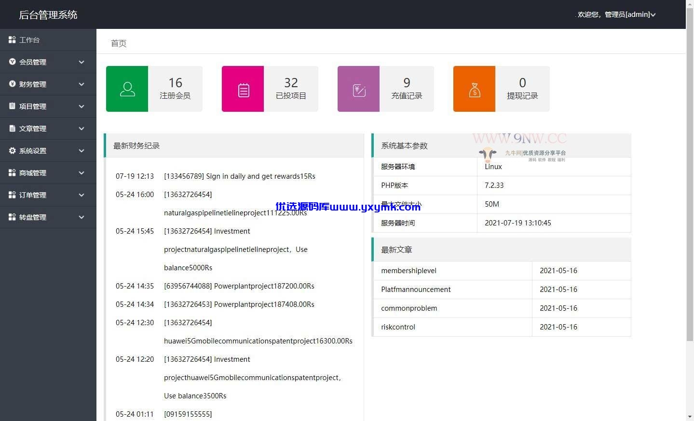The height and width of the screenshot is (421, 694).
Task: Click the 首页 breadcrumb tab
Action: coord(119,43)
